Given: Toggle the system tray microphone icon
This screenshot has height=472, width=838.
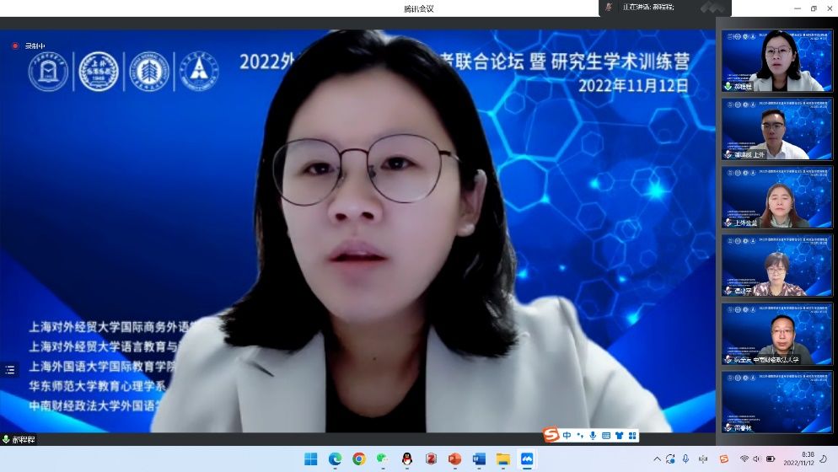Looking at the screenshot, I should [x=685, y=459].
